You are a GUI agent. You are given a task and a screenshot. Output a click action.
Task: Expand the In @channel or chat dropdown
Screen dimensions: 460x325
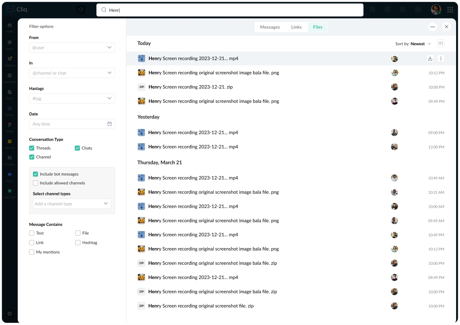coord(72,73)
